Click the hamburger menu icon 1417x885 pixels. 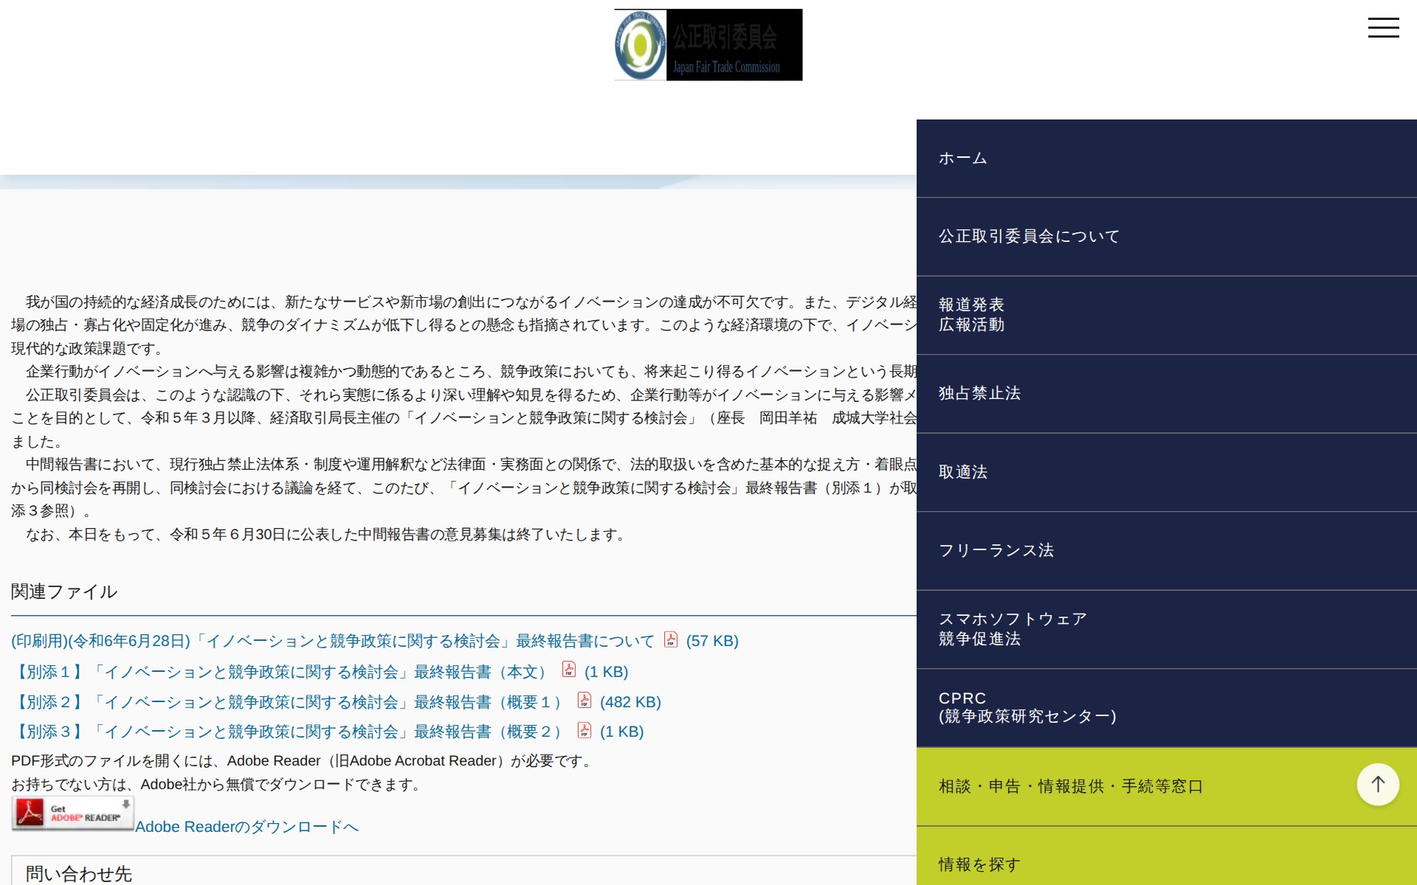click(1384, 27)
